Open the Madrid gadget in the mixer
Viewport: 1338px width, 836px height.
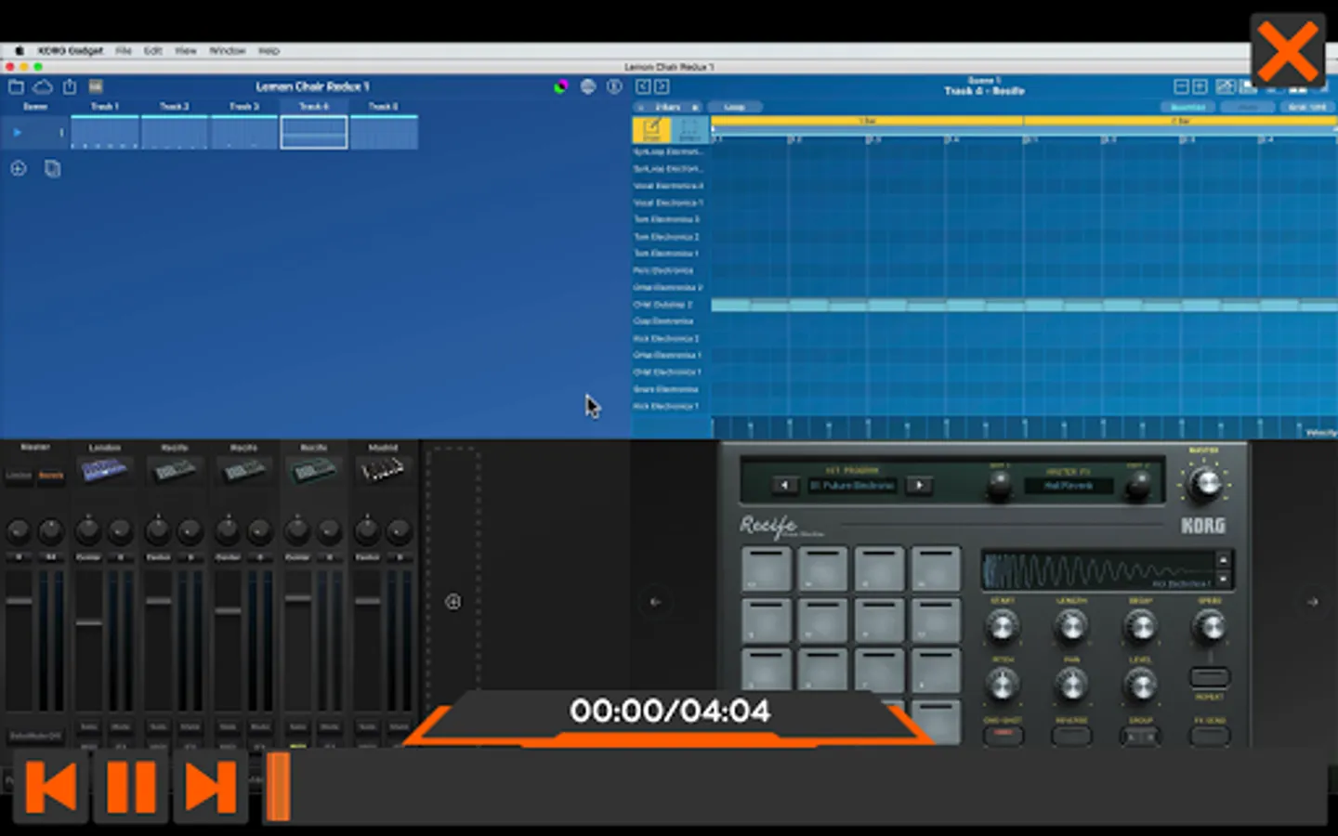tap(383, 471)
